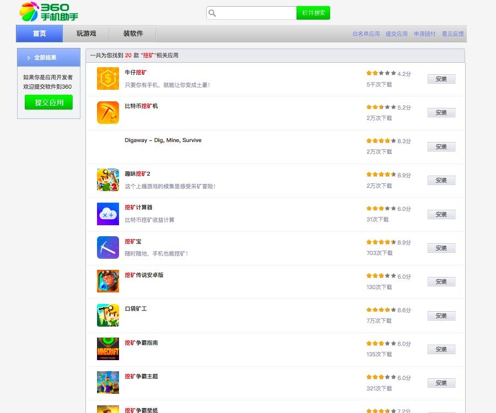Open the 牛仔挖矿 title link
Screen dimensions: 496x413
(x=136, y=72)
